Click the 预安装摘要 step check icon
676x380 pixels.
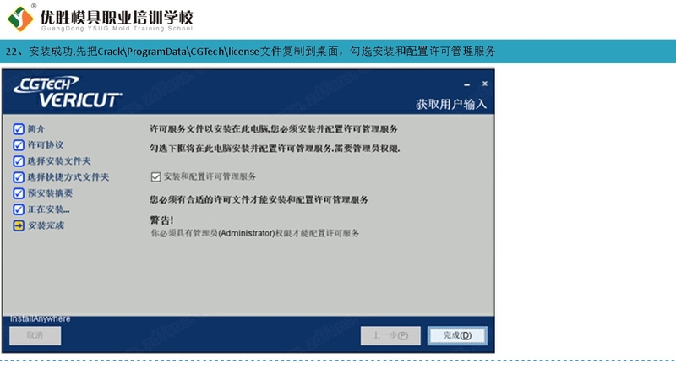pyautogui.click(x=19, y=193)
